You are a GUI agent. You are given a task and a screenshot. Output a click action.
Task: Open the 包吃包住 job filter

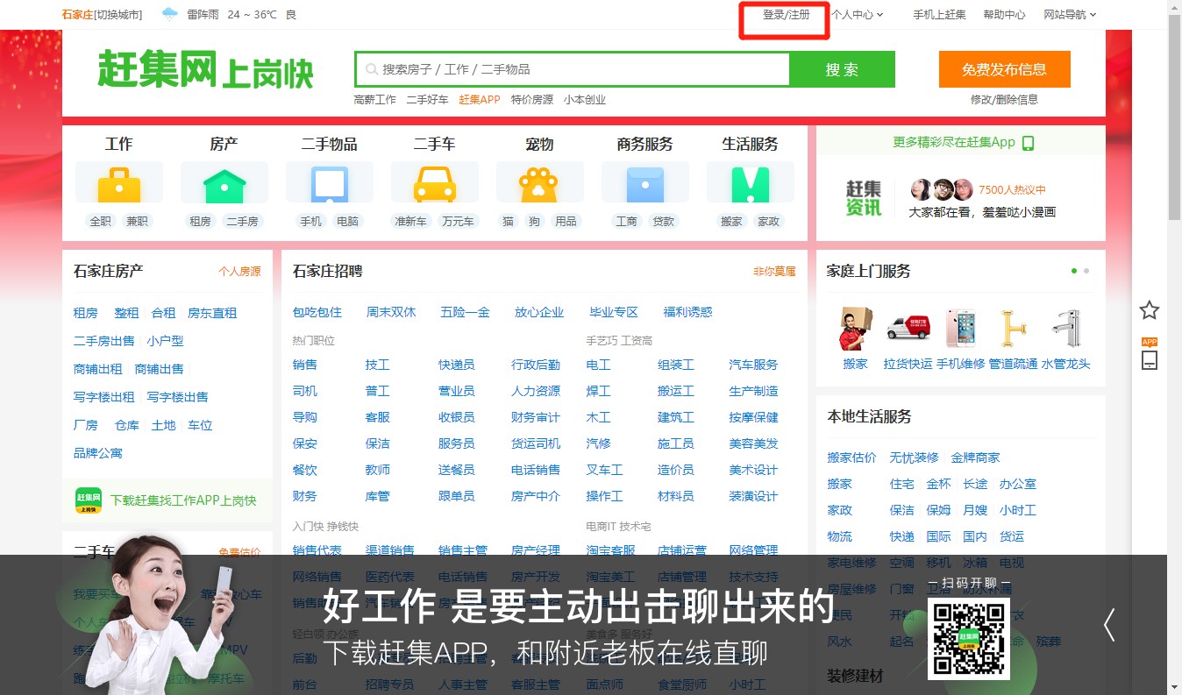click(x=317, y=312)
